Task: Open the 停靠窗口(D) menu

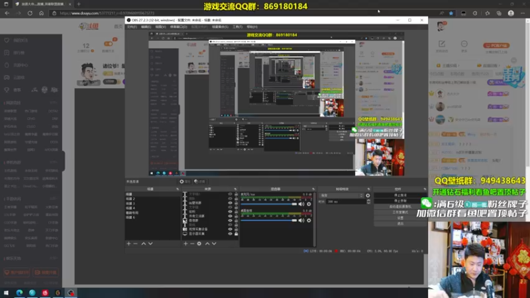Action: [178, 26]
